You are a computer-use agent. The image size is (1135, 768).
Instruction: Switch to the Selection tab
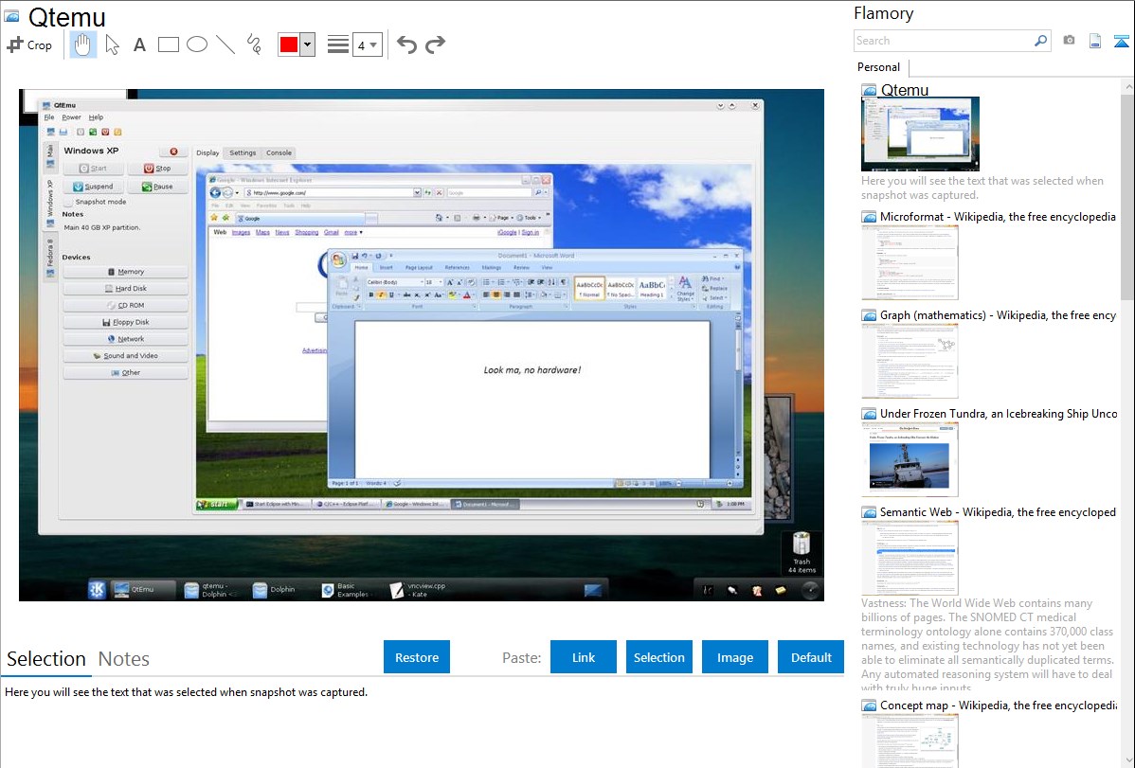[46, 659]
